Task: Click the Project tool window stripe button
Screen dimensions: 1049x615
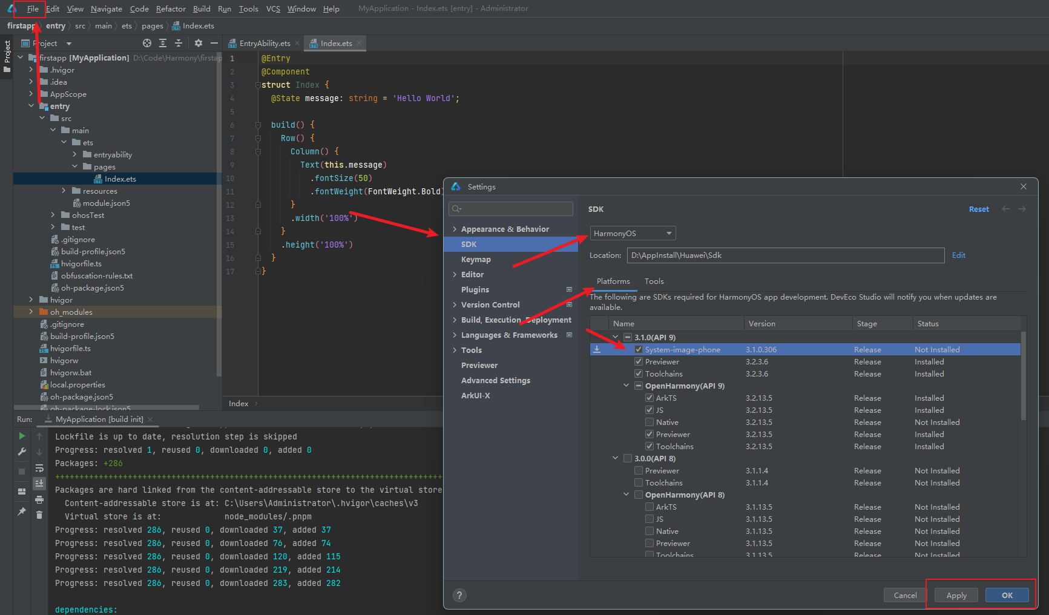Action: click(x=7, y=56)
